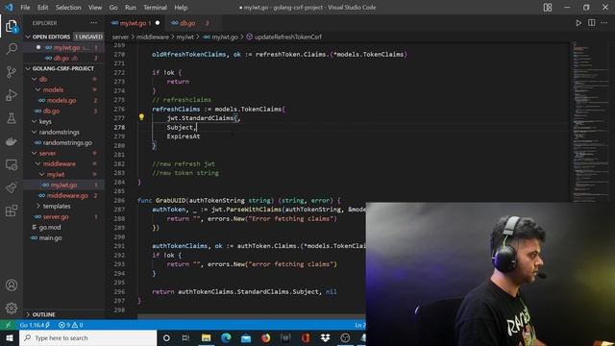Collapse the keys folder

coord(35,122)
